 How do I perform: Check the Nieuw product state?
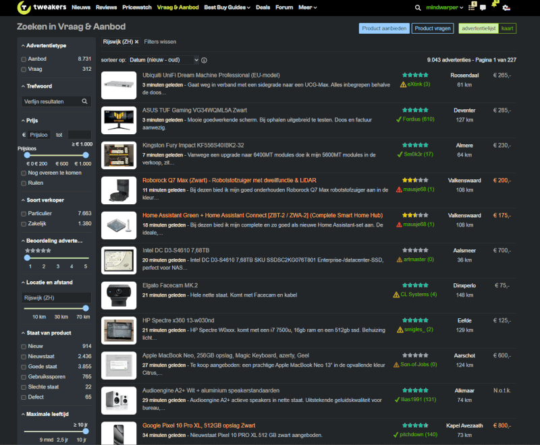tap(24, 347)
